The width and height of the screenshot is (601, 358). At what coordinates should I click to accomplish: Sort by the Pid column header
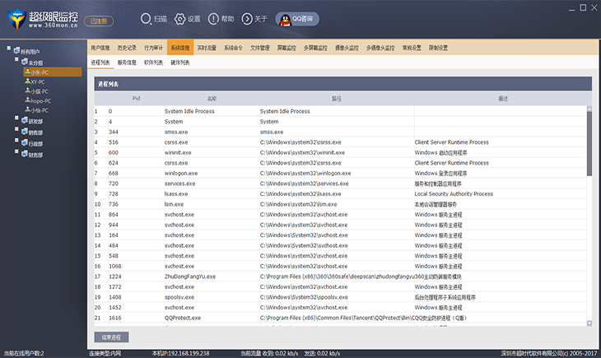click(137, 99)
